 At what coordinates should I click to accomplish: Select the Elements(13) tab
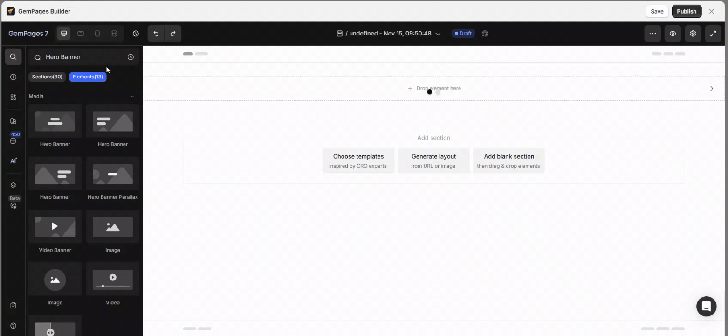click(x=88, y=77)
